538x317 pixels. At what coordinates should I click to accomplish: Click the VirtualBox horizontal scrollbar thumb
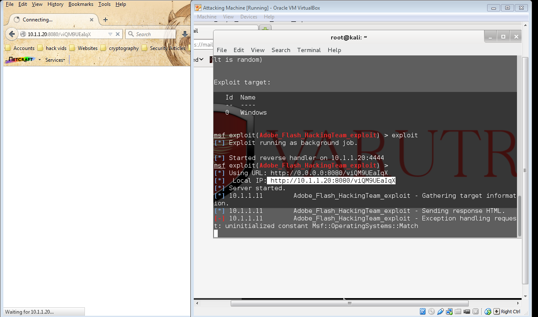tap(349, 303)
